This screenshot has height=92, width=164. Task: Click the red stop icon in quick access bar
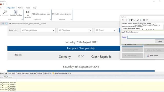[1, 4]
